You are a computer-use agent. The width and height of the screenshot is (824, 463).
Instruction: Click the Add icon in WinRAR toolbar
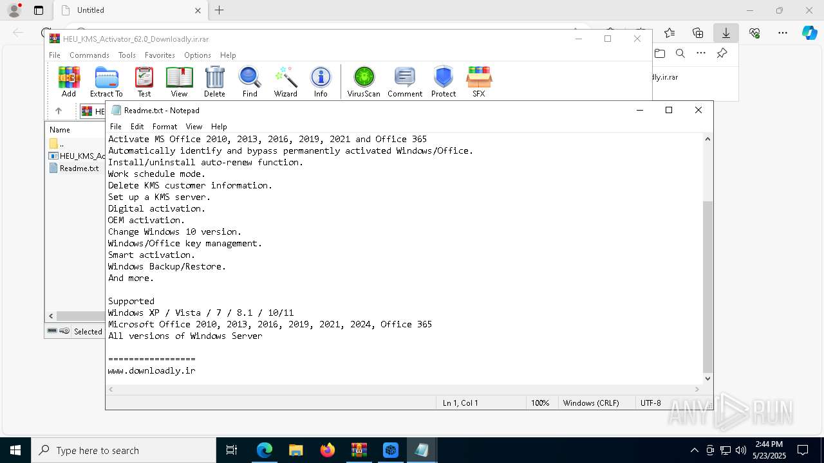69,82
